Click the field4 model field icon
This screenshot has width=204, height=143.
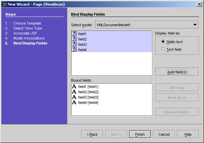coord(74,49)
